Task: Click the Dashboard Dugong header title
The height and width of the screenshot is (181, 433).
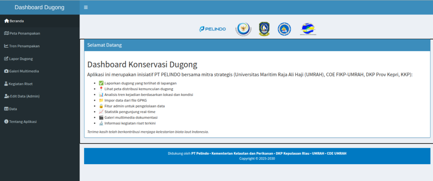Action: 39,8
